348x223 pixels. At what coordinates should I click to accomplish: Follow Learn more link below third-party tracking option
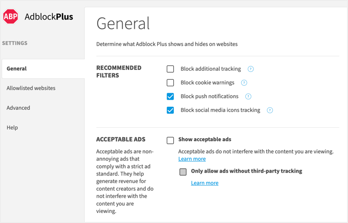point(204,183)
